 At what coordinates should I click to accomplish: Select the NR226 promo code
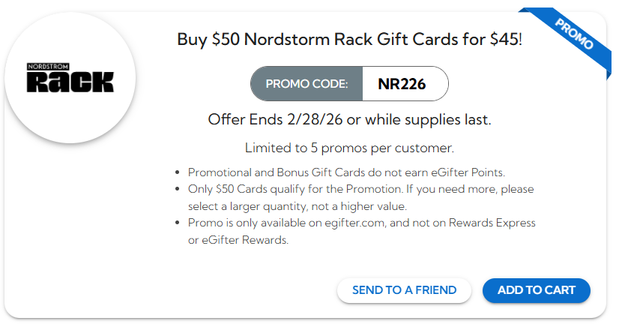tap(402, 84)
